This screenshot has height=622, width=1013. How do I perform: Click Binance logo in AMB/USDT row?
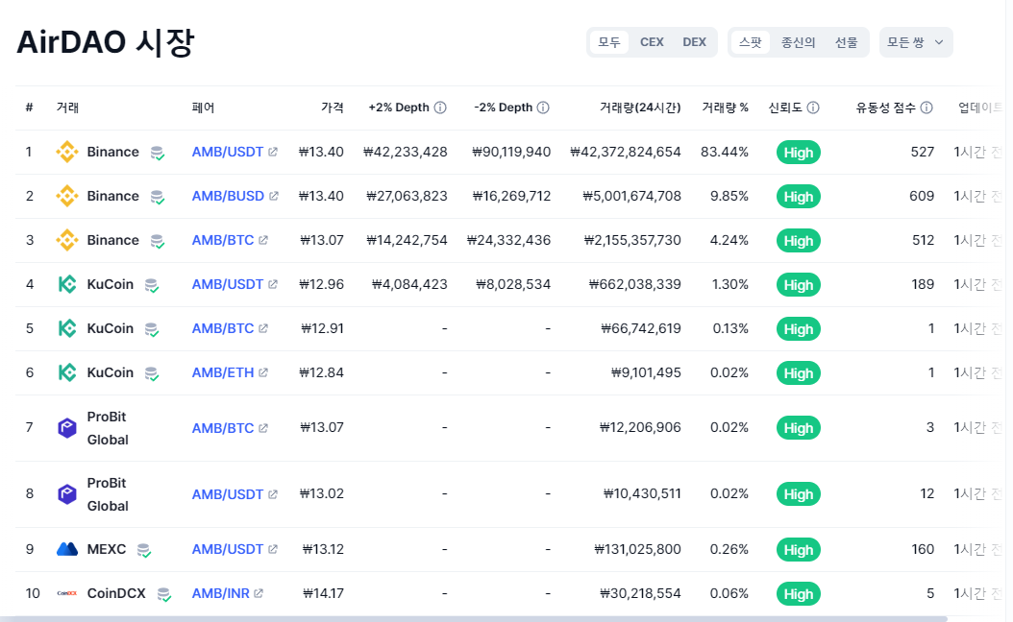[67, 153]
